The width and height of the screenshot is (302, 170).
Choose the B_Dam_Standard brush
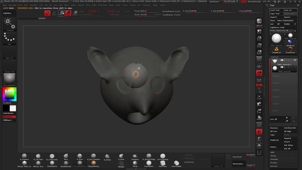coord(93,157)
